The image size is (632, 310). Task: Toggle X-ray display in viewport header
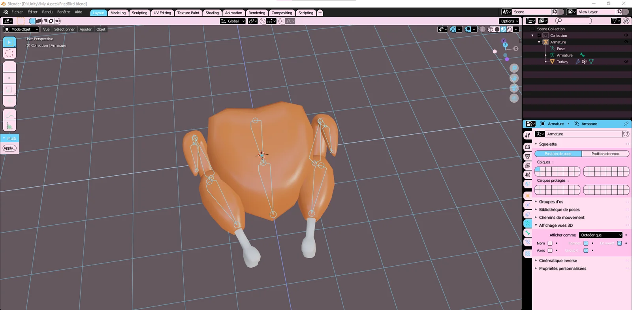click(482, 29)
